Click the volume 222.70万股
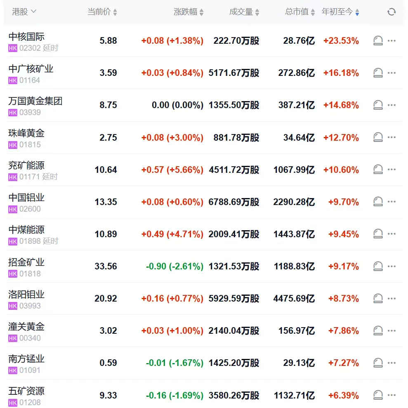Viewport: 408px width, 408px height. [x=236, y=40]
